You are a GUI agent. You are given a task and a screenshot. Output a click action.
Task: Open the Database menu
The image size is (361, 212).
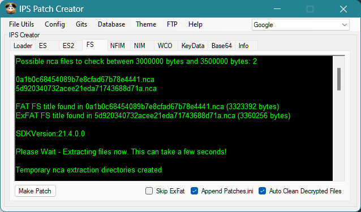pos(111,24)
